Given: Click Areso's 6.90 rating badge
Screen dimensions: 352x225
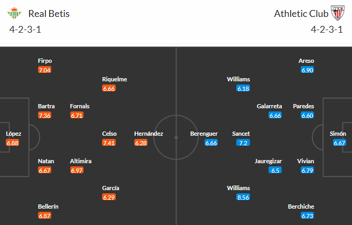Looking at the screenshot, I should click(307, 70).
